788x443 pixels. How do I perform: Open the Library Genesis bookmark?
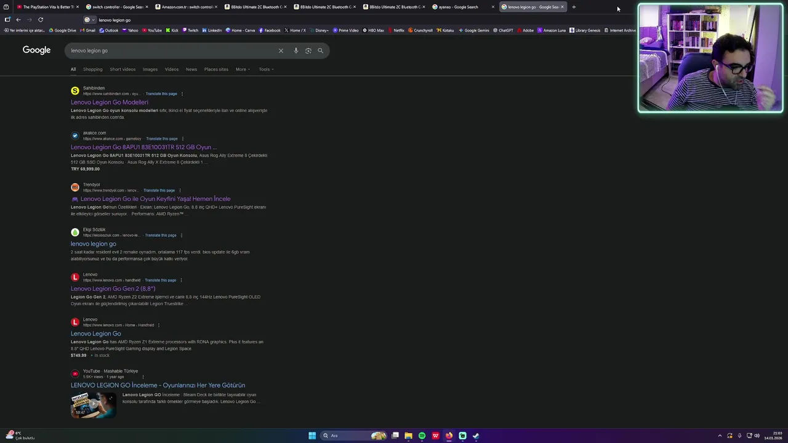pos(585,30)
